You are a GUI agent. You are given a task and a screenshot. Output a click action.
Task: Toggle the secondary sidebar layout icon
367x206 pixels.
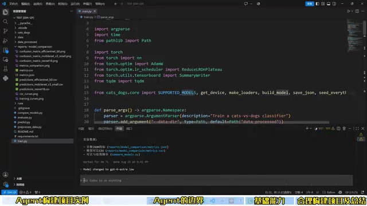(x=334, y=4)
